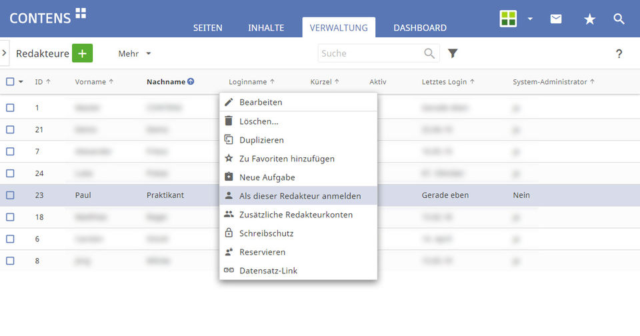The height and width of the screenshot is (336, 640).
Task: Open the Mehr dropdown
Action: point(134,53)
